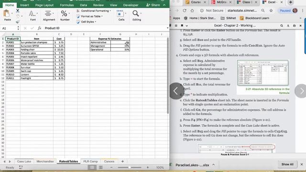Image resolution: width=306 pixels, height=172 pixels.
Task: Bookmark this page with the star icon
Action: [x=271, y=11]
